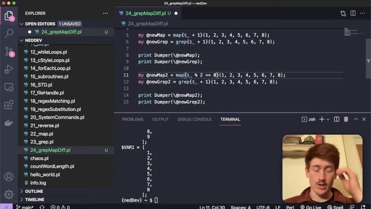Screen dimensions: 371x209
Task: Click the unsaved dot on the editor tab
Action: (176, 13)
